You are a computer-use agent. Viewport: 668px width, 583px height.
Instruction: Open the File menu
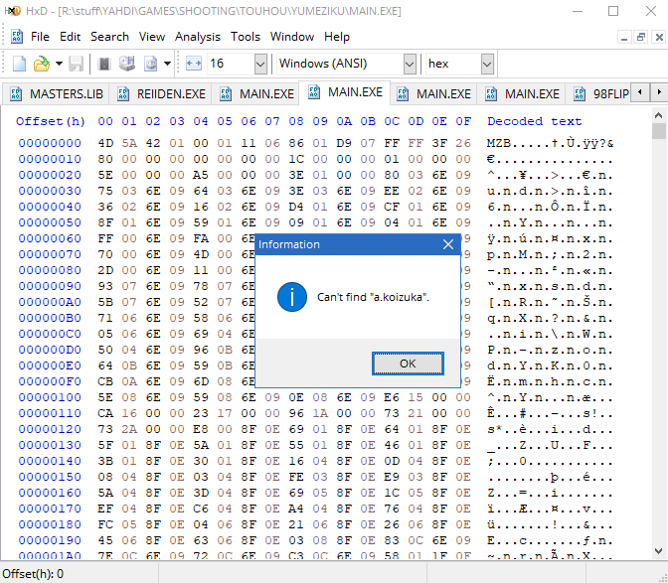pos(40,37)
